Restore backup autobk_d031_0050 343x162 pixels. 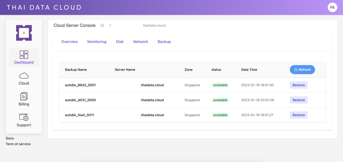click(298, 100)
